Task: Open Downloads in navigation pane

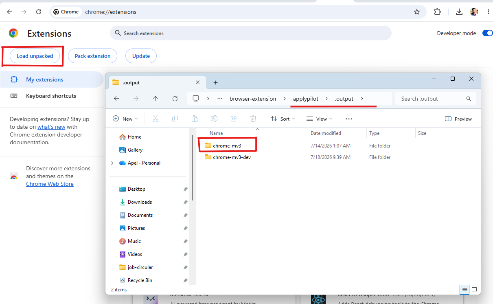Action: [x=135, y=202]
